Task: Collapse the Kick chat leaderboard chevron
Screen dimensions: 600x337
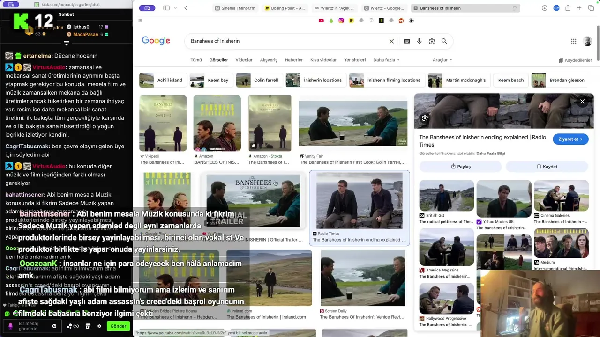Action: (66, 43)
